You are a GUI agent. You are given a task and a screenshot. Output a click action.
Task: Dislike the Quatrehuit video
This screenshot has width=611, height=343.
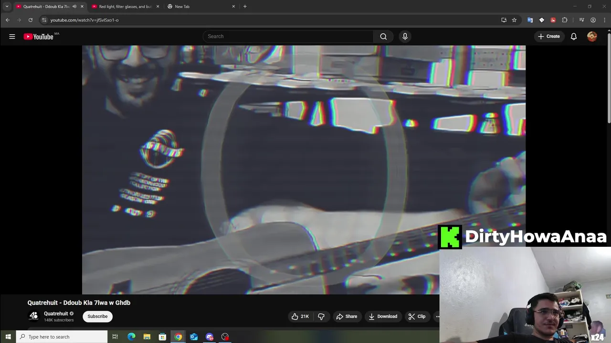[321, 316]
